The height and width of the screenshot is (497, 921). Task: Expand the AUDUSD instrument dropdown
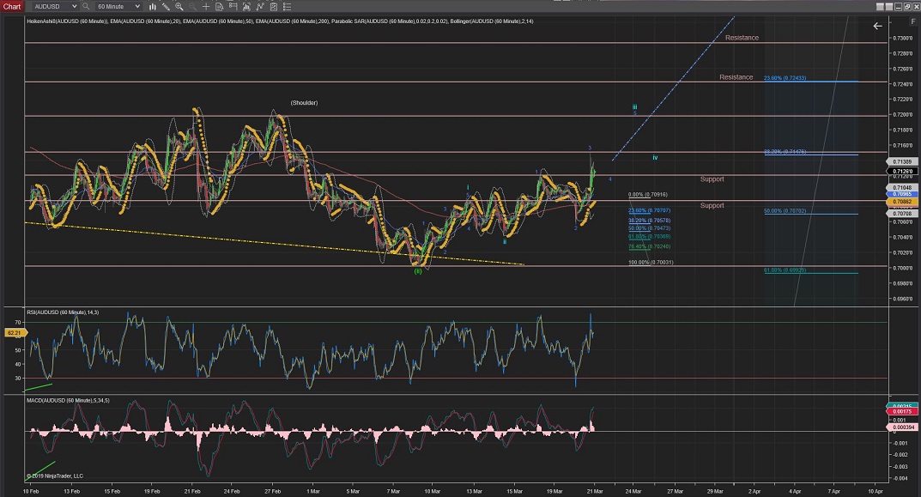(75, 6)
